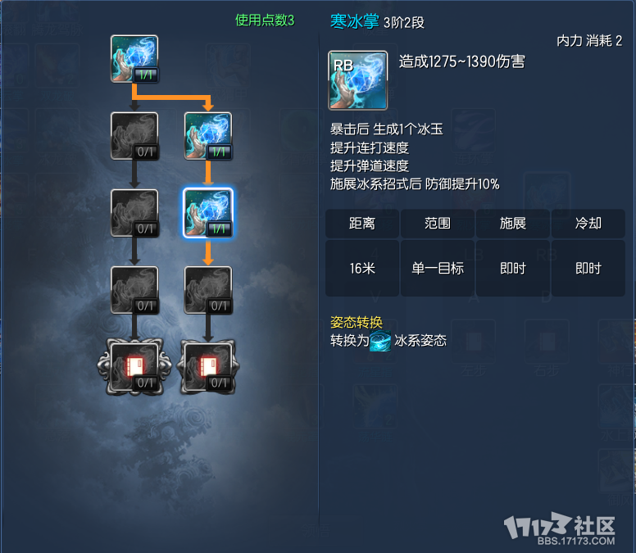
Task: Click the 寒冰掌 skill title
Action: (355, 21)
